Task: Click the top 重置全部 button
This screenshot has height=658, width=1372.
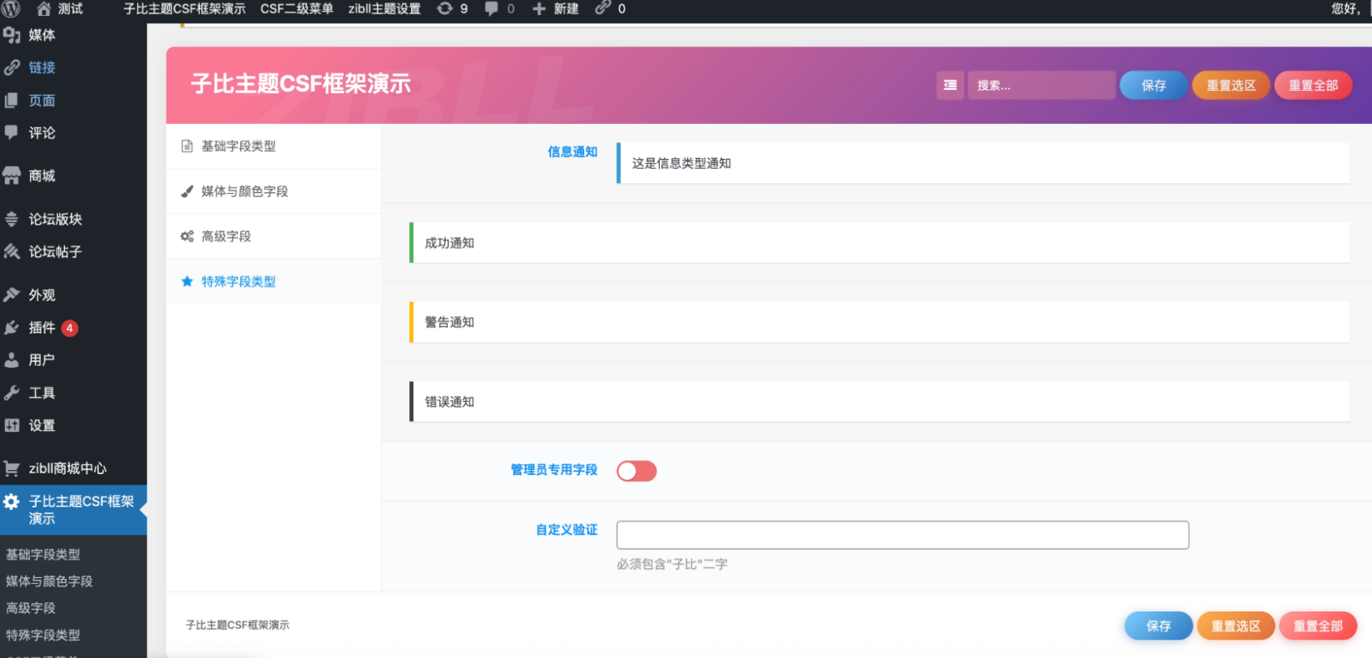Action: 1313,85
